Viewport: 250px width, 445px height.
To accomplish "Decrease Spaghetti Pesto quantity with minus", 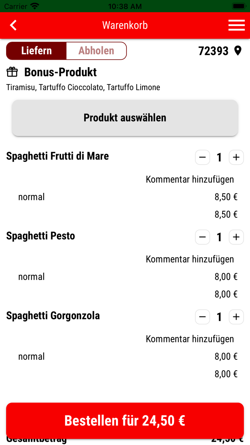I will pos(202,237).
